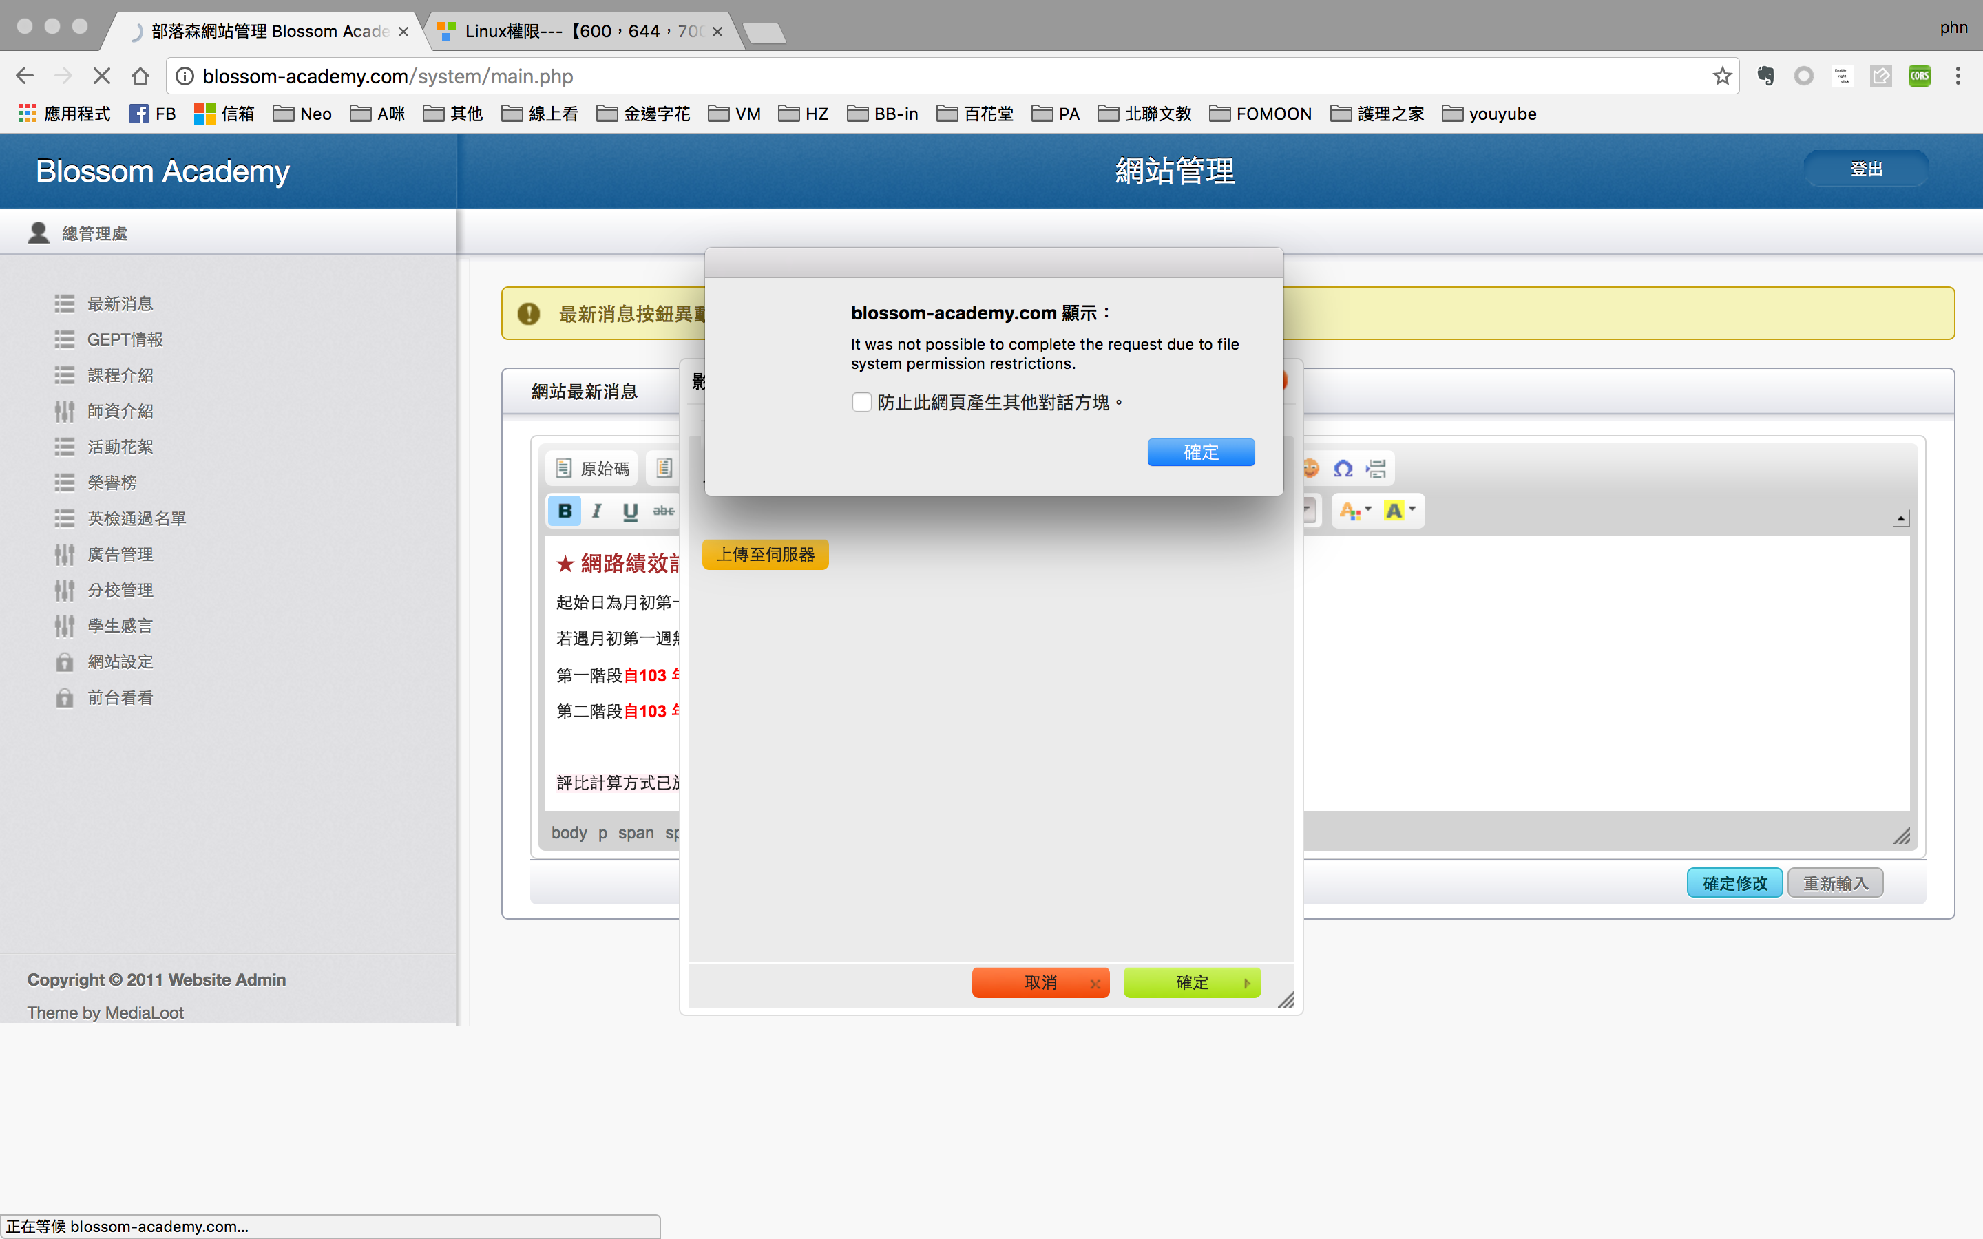Apply strikethrough formatting in editor
1983x1239 pixels.
pos(663,511)
